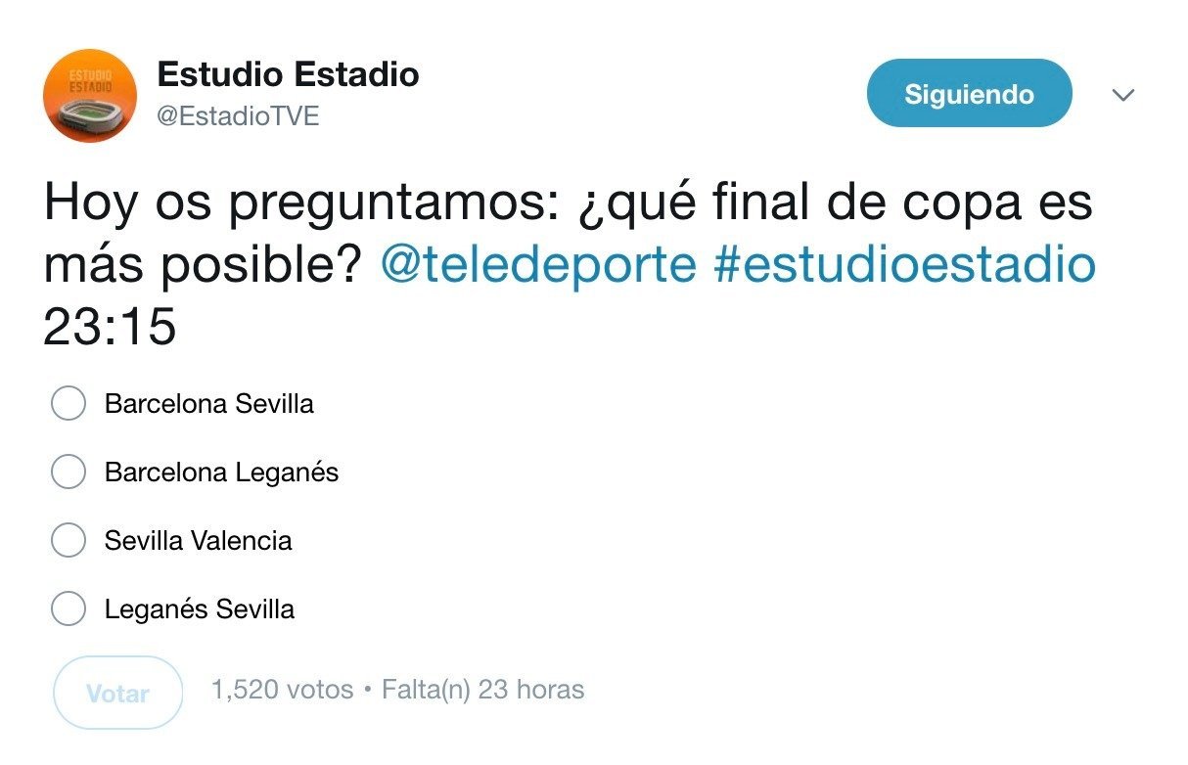Screen dimensions: 1188x765
Task: Select the Barcelona Sevilla option label text
Action: (207, 403)
